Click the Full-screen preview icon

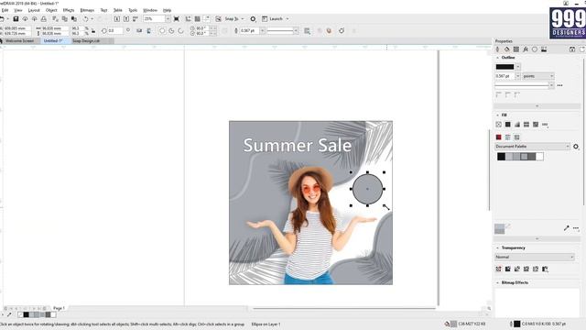point(177,18)
